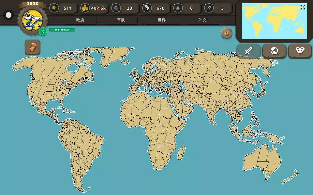Expand the minimap to fullscreen
The height and width of the screenshot is (195, 313).
click(303, 7)
